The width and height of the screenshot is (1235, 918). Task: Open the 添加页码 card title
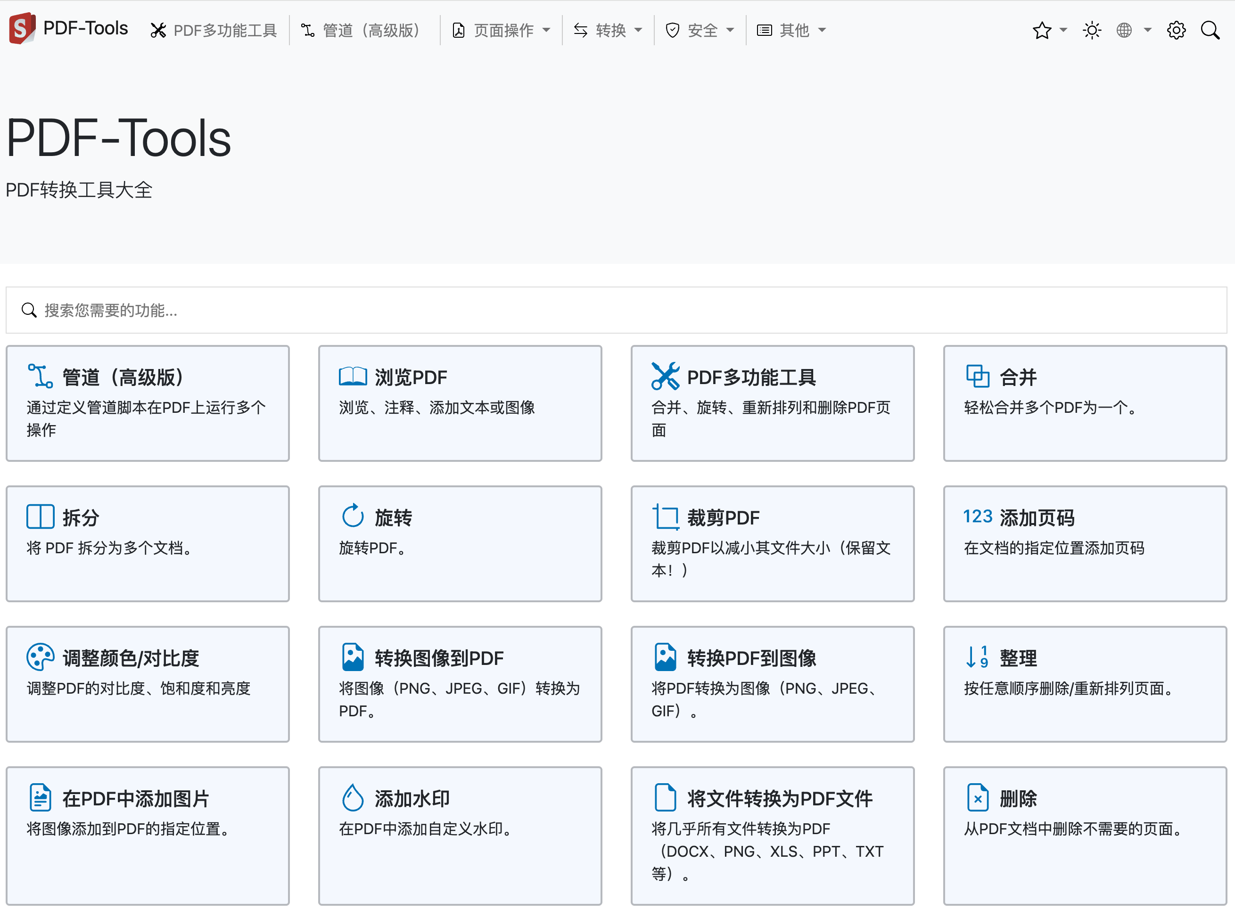click(1037, 517)
